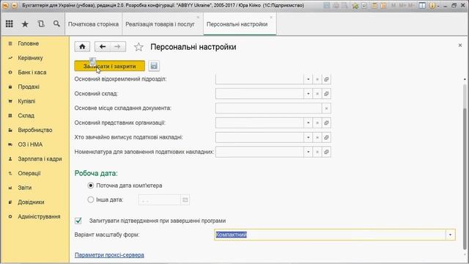Click the Основний склад input field
The height and width of the screenshot is (264, 469).
(259, 94)
